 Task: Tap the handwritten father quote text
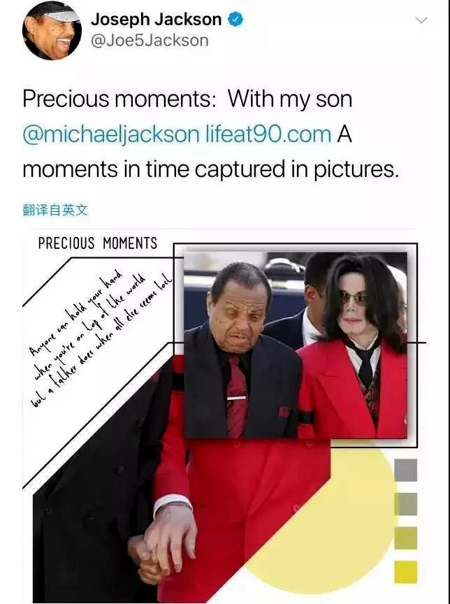point(101,339)
